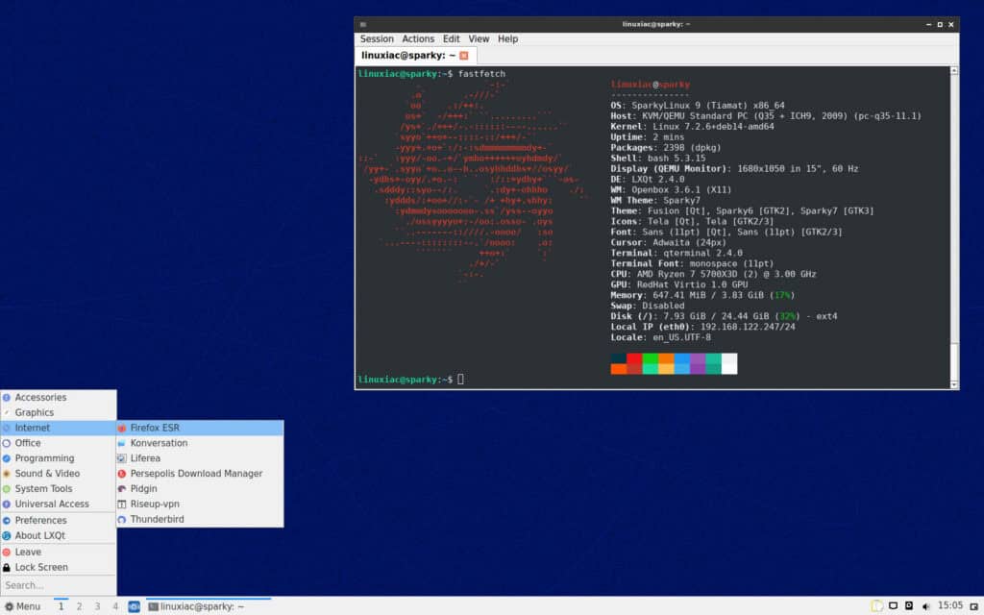The height and width of the screenshot is (615, 984).
Task: Click the monitor-shaped tray icon
Action: [893, 606]
